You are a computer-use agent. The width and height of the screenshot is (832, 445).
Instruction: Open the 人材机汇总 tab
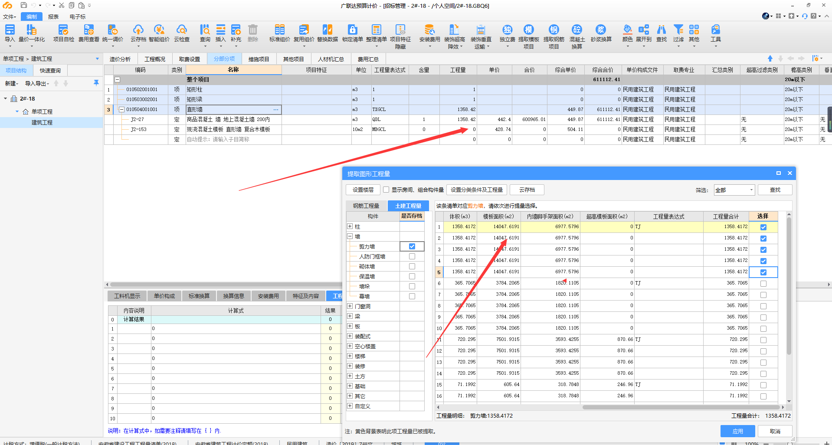[331, 59]
